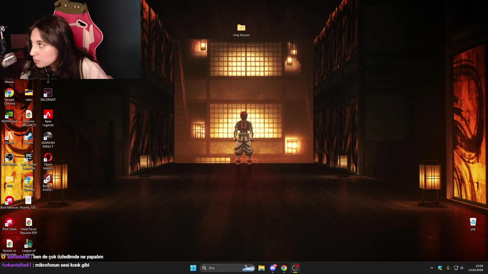The height and width of the screenshot is (274, 488).
Task: Open the Opera tarayıcı shortcut
Action: click(x=48, y=162)
